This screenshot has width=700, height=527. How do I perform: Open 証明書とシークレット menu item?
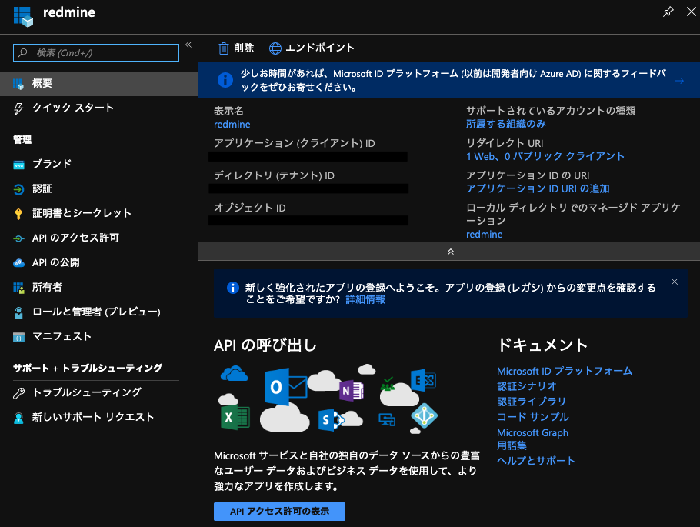point(98,213)
